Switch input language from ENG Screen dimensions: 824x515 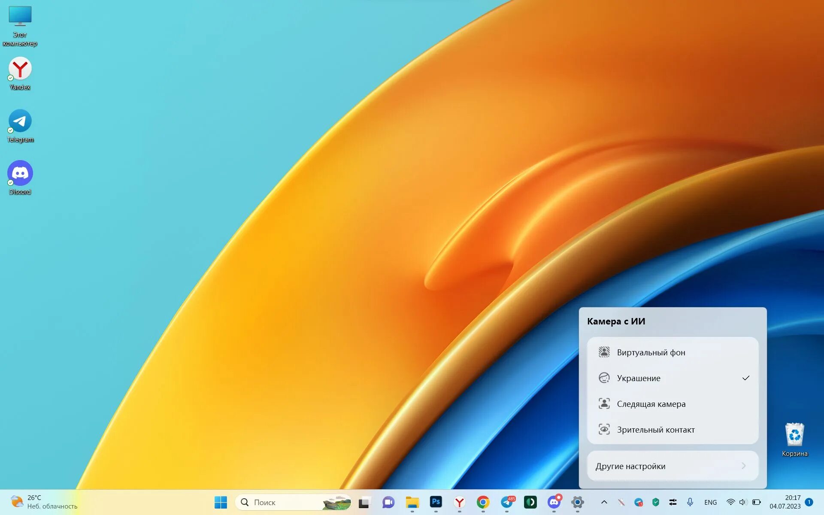coord(710,502)
